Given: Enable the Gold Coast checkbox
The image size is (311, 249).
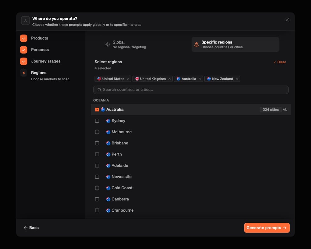Looking at the screenshot, I should tap(97, 188).
